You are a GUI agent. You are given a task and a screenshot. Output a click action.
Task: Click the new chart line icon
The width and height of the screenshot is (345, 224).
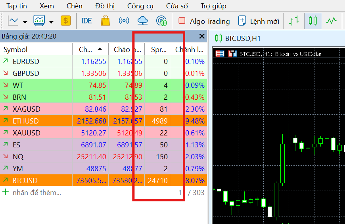point(13,21)
